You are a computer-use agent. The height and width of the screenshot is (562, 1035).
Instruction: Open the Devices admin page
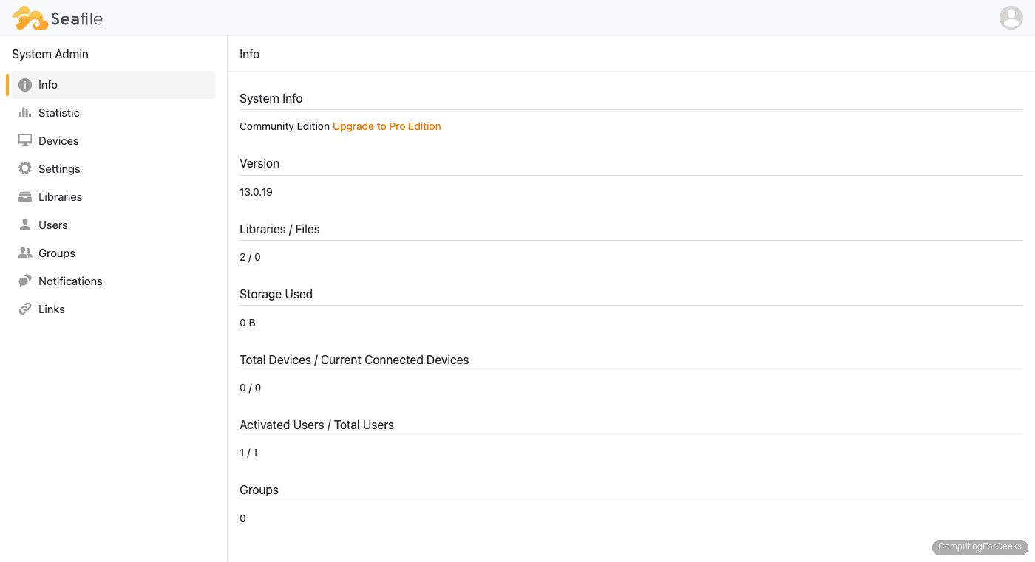pos(58,140)
